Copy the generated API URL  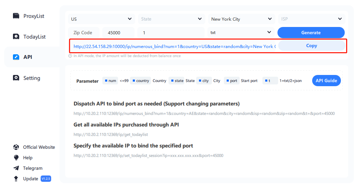[311, 46]
